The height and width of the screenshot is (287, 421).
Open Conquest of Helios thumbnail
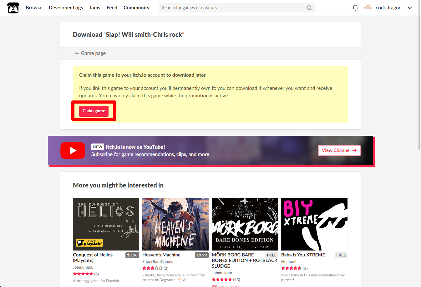106,224
